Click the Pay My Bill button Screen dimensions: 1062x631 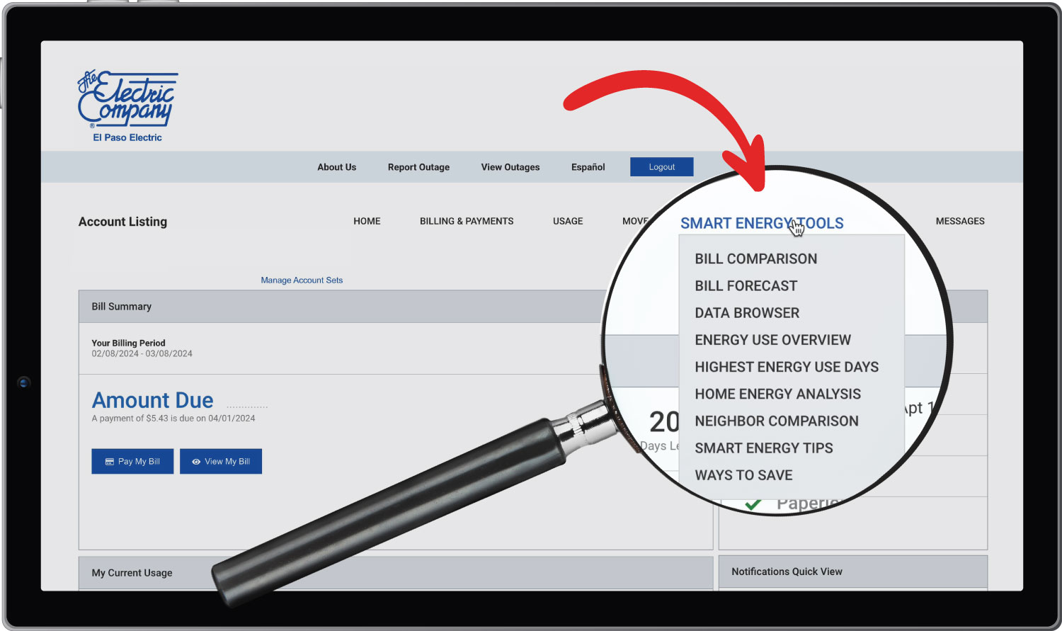click(132, 461)
